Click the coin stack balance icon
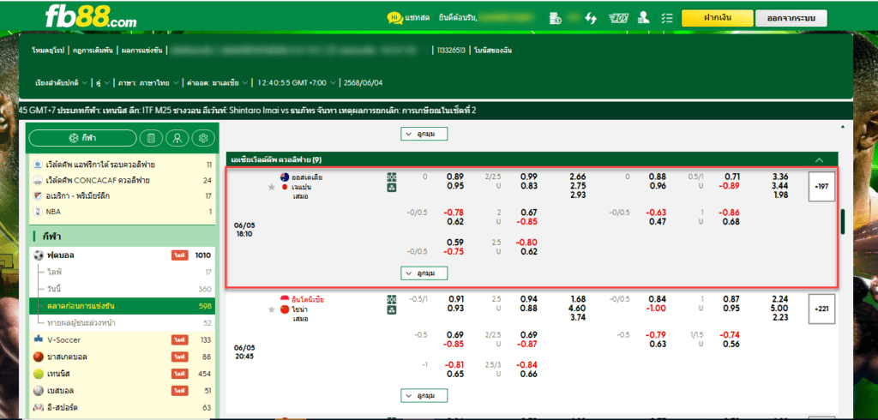The width and height of the screenshot is (878, 420). tap(556, 18)
